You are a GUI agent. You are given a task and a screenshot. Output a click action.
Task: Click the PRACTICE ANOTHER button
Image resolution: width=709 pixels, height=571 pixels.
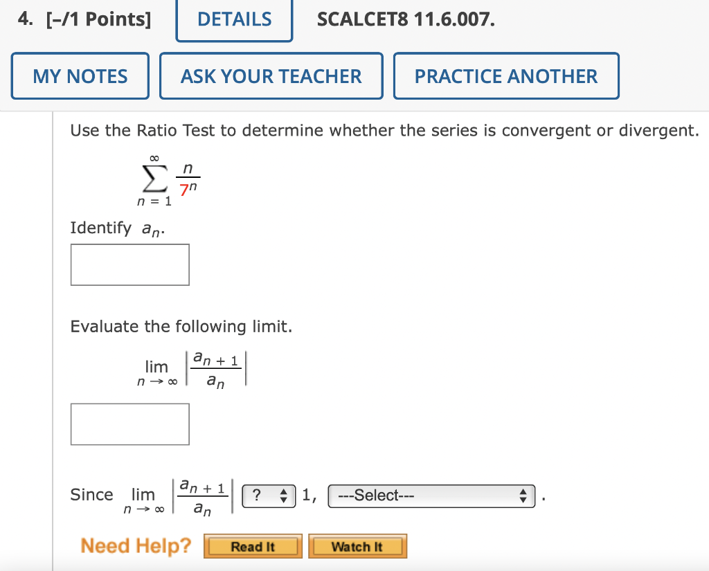(x=505, y=75)
